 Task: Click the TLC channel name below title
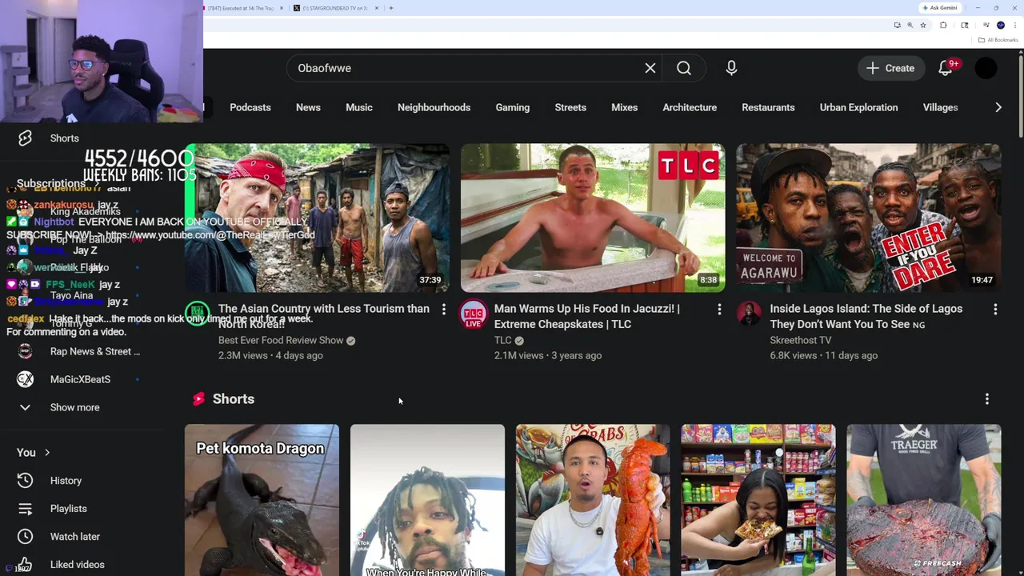pyautogui.click(x=502, y=340)
